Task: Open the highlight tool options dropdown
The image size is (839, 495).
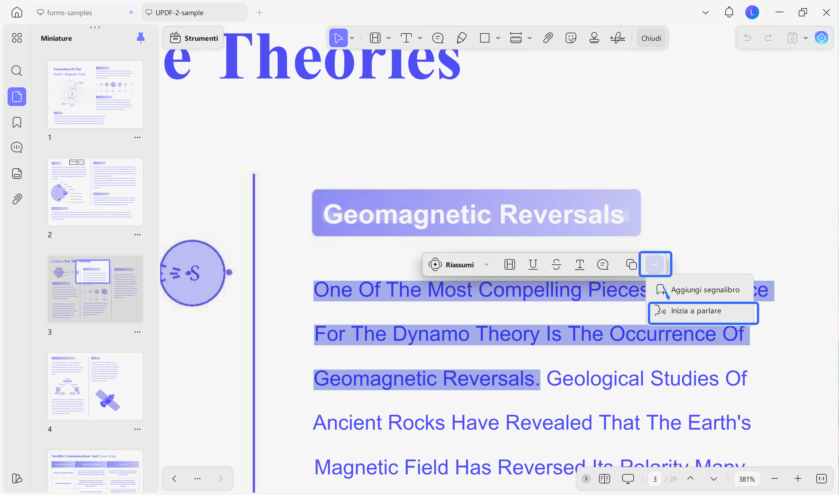Action: pyautogui.click(x=388, y=38)
